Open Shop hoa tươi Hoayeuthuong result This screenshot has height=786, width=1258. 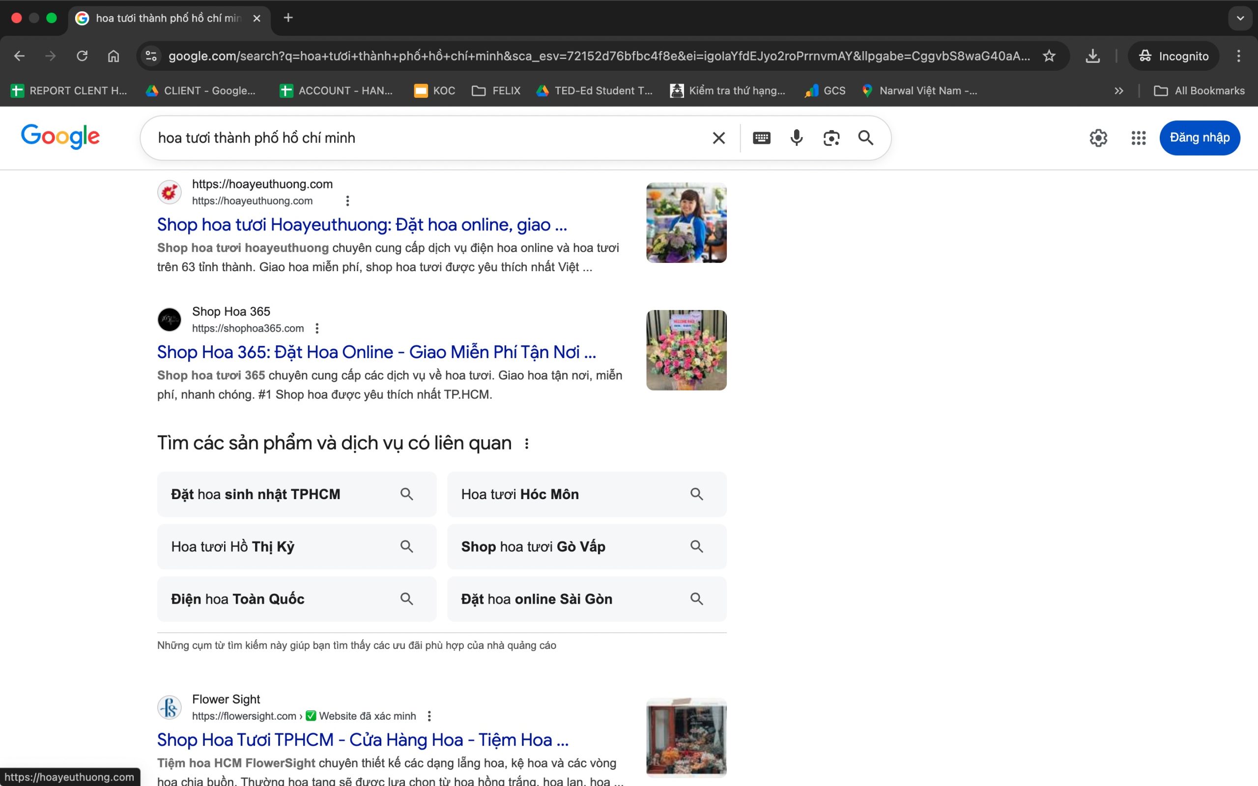pos(362,225)
